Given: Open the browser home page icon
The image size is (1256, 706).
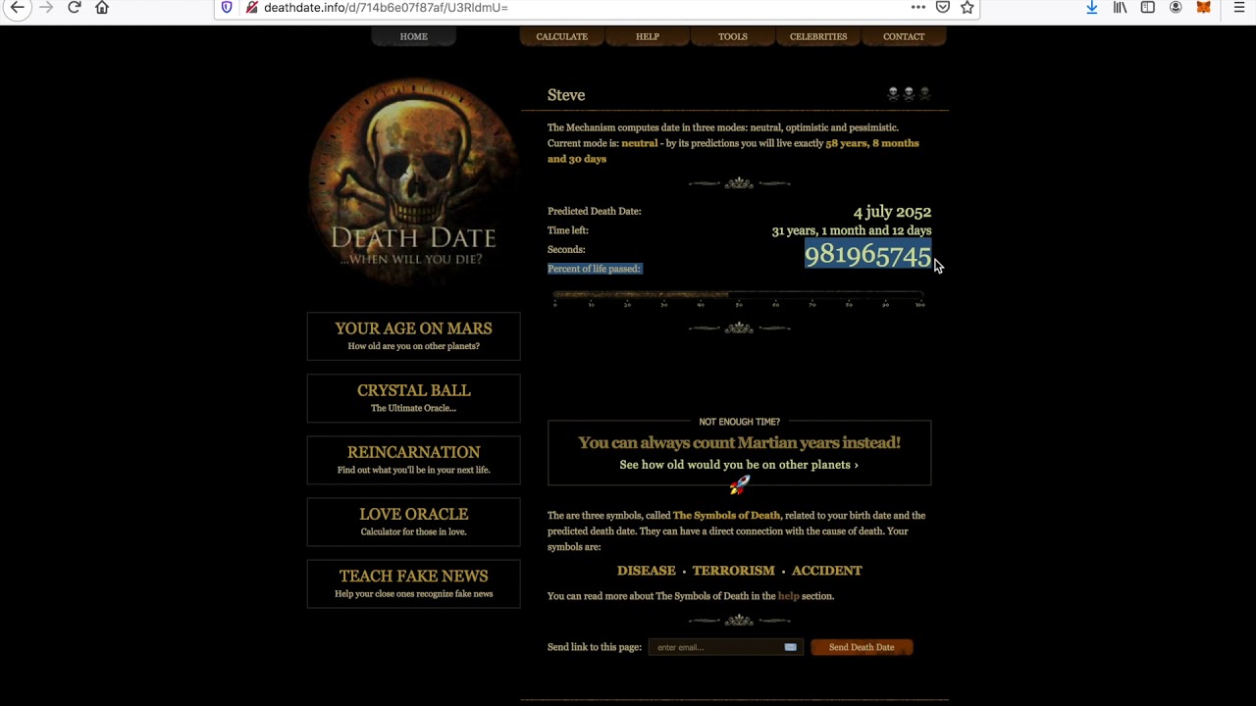Looking at the screenshot, I should tap(102, 7).
